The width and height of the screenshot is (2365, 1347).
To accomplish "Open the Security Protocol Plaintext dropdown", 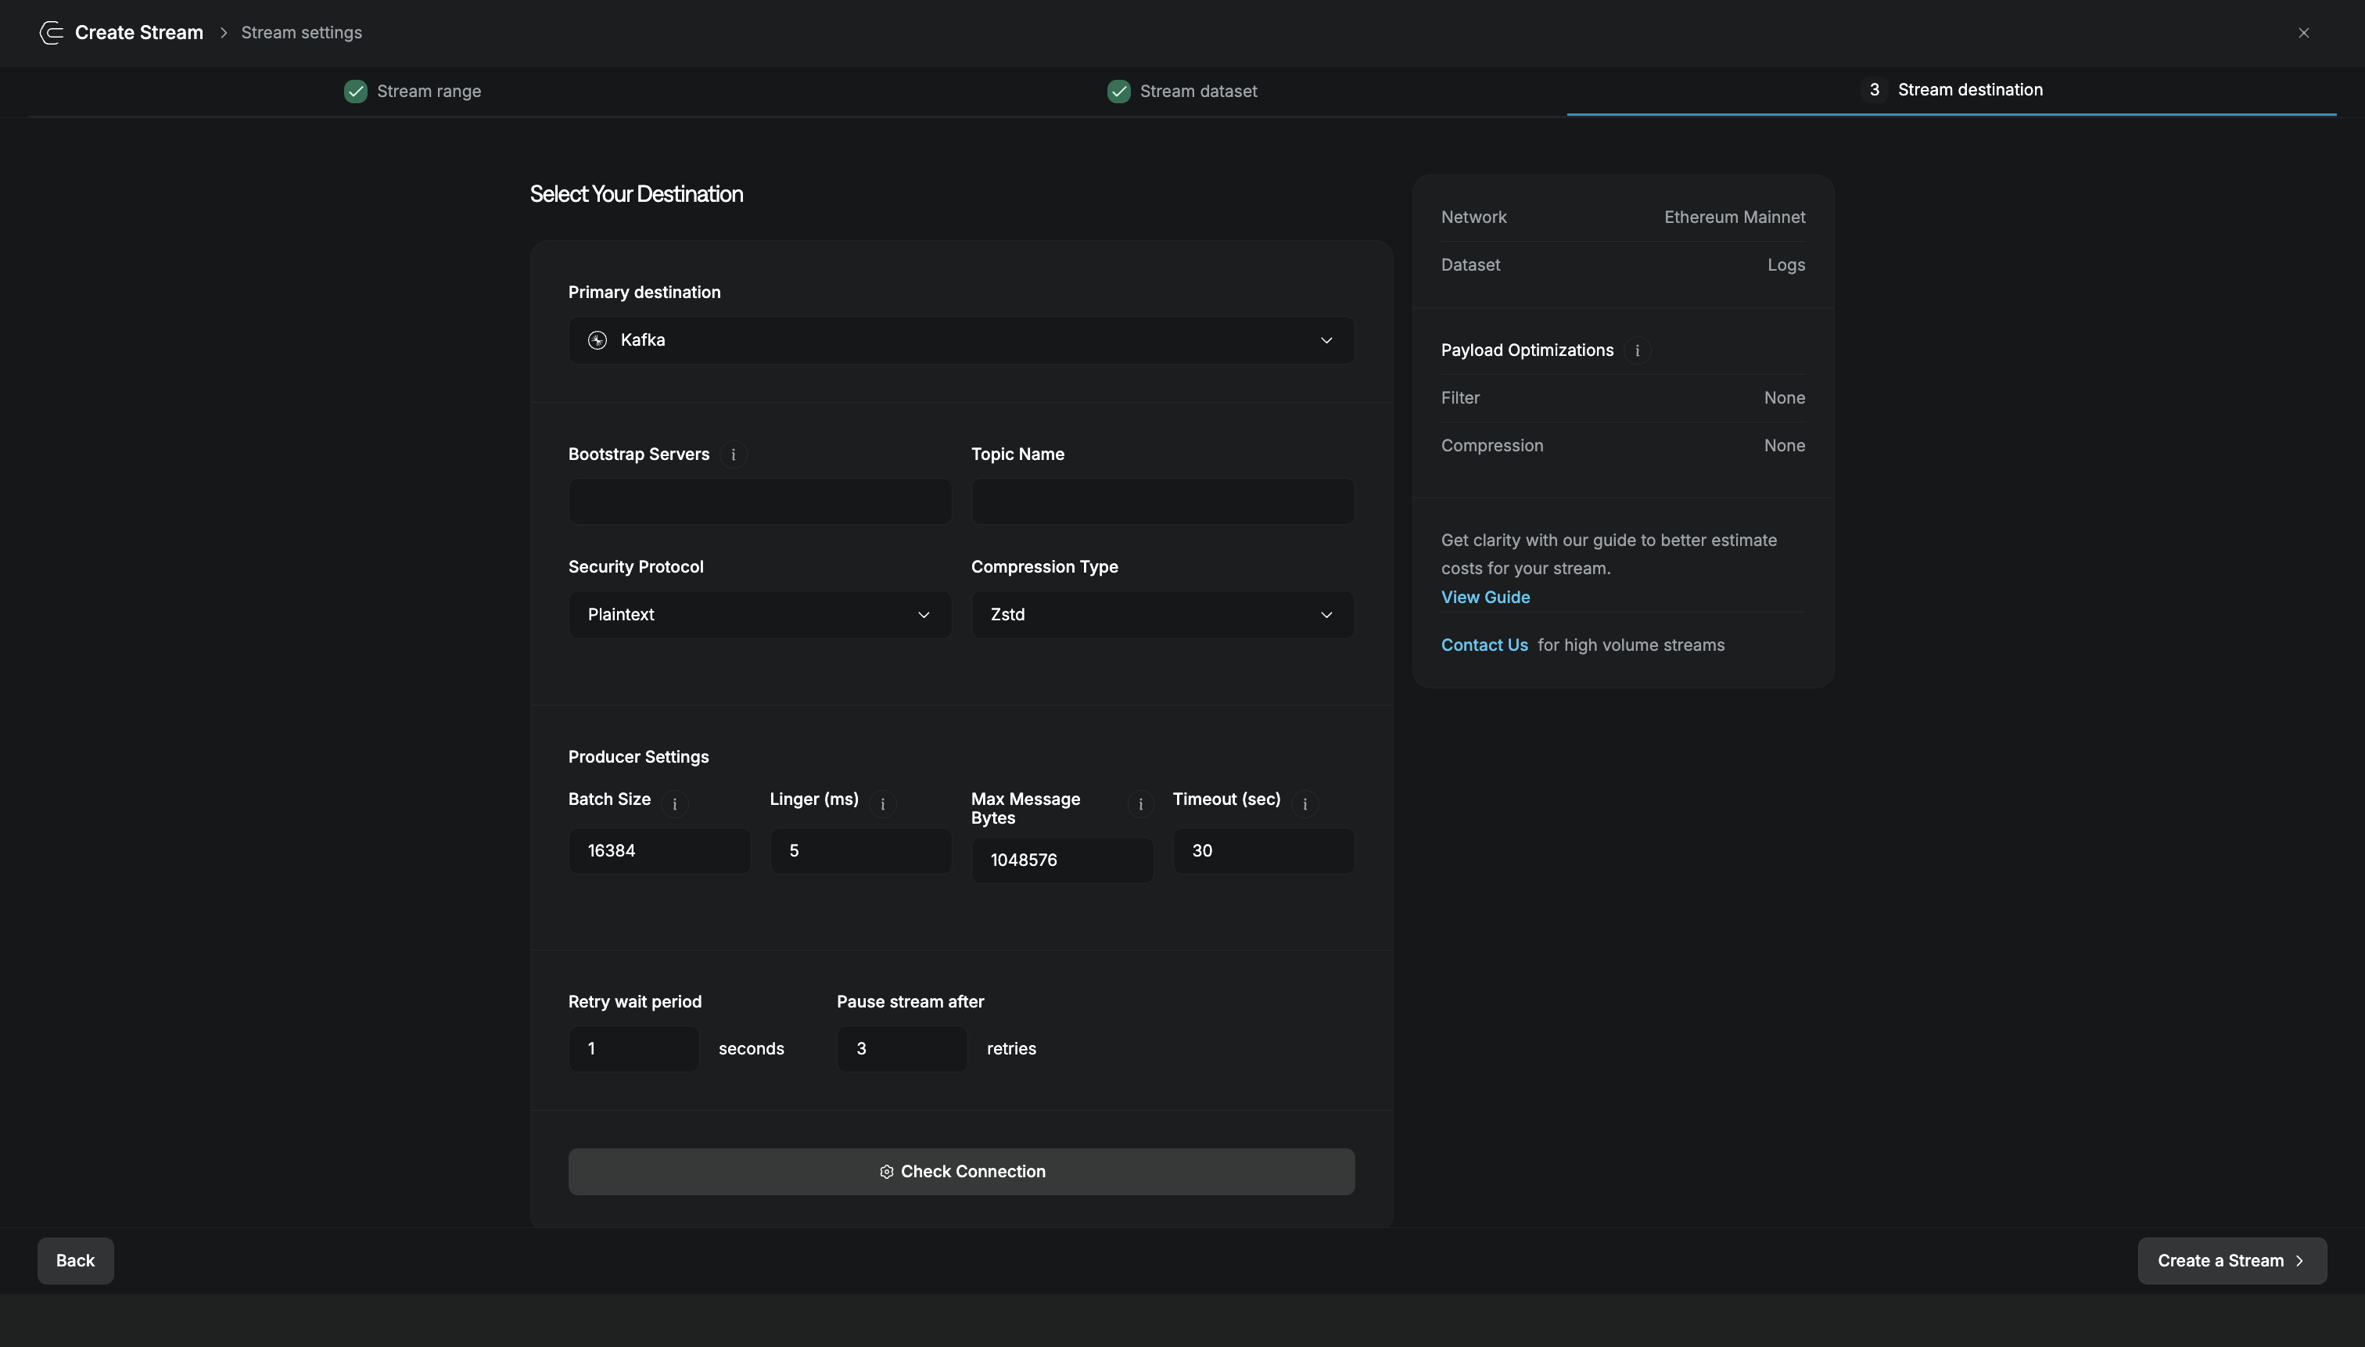I will [x=759, y=614].
